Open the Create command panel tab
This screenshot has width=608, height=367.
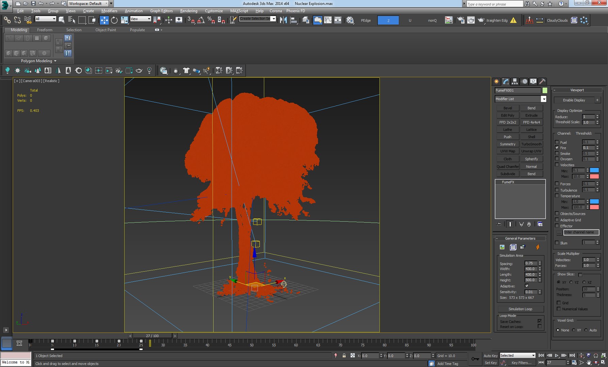tap(496, 82)
